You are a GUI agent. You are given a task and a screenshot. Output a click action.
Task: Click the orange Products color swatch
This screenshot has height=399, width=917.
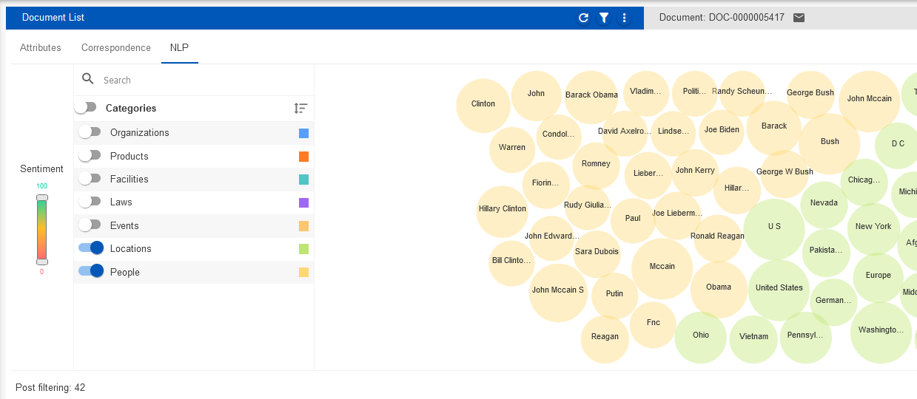pyautogui.click(x=303, y=157)
